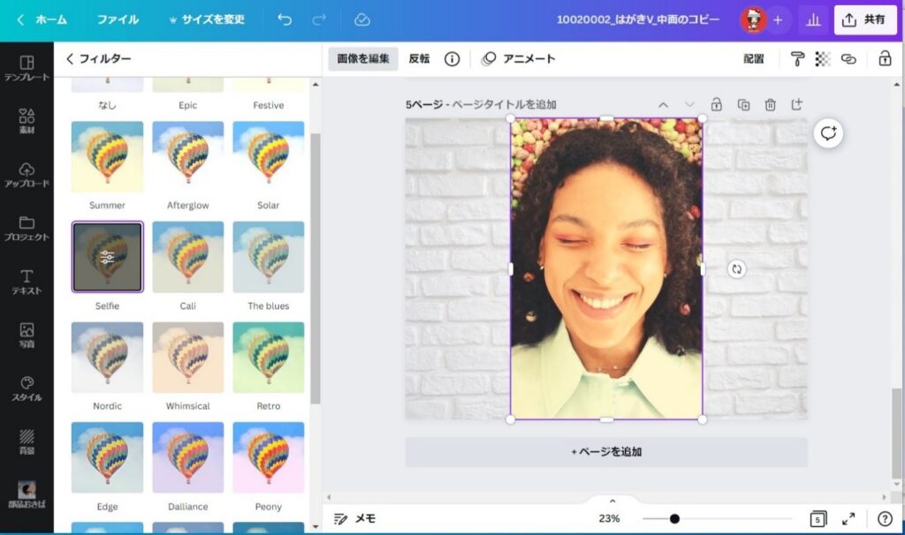905x535 pixels.
Task: Open the analytics chart icon
Action: (x=813, y=19)
